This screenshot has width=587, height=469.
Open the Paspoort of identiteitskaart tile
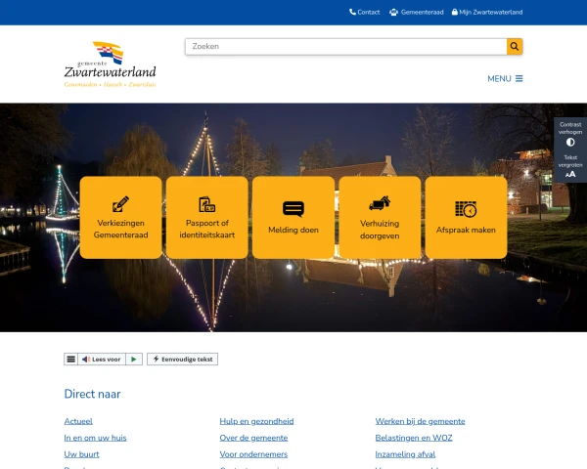pyautogui.click(x=206, y=217)
